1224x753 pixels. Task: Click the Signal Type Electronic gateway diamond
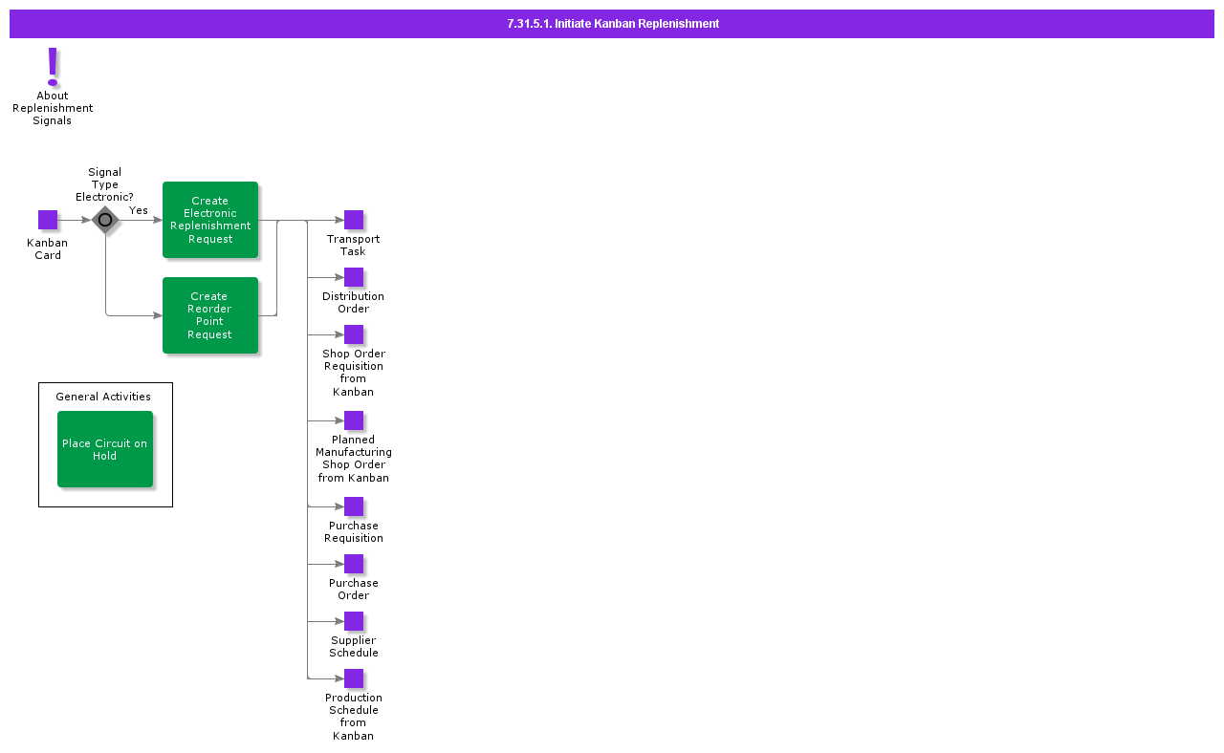coord(105,220)
